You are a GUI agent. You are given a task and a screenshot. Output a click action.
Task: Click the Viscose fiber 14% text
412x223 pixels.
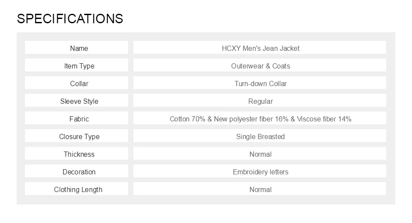(x=324, y=119)
